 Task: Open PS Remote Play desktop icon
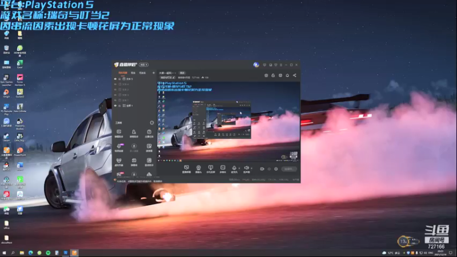click(x=6, y=109)
